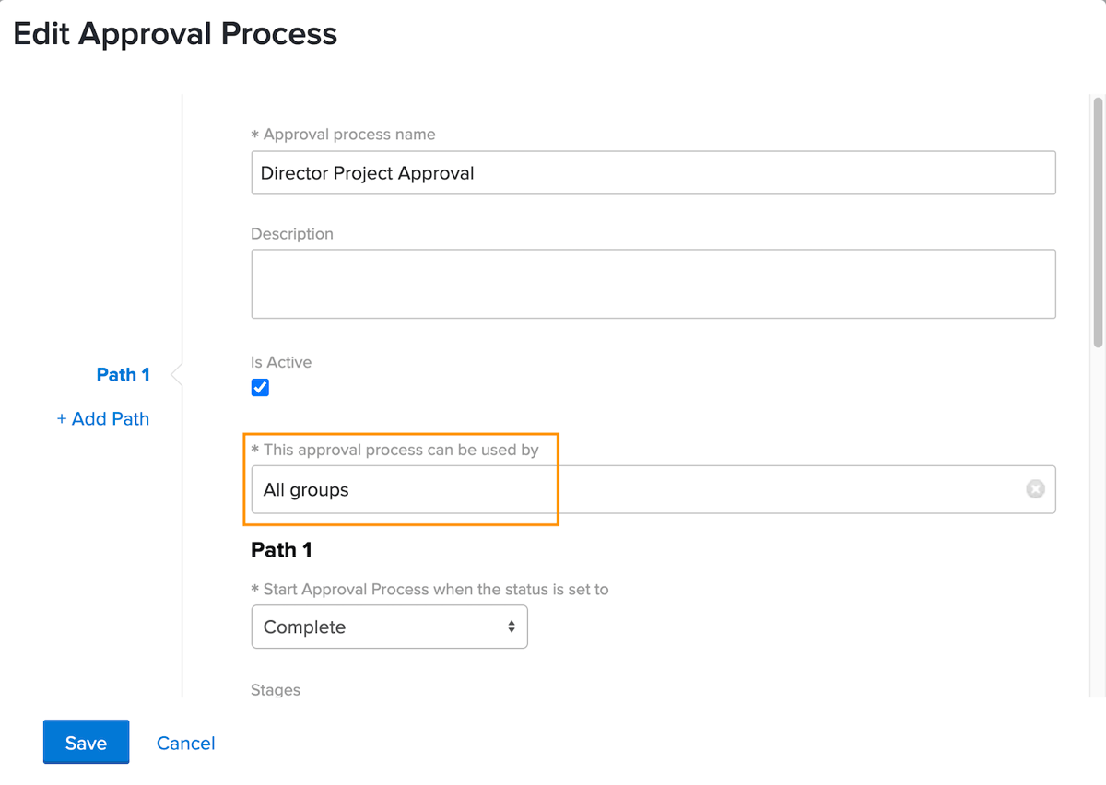Click the "All groups" chip in the highlighted field
The width and height of the screenshot is (1106, 785).
pyautogui.click(x=305, y=489)
